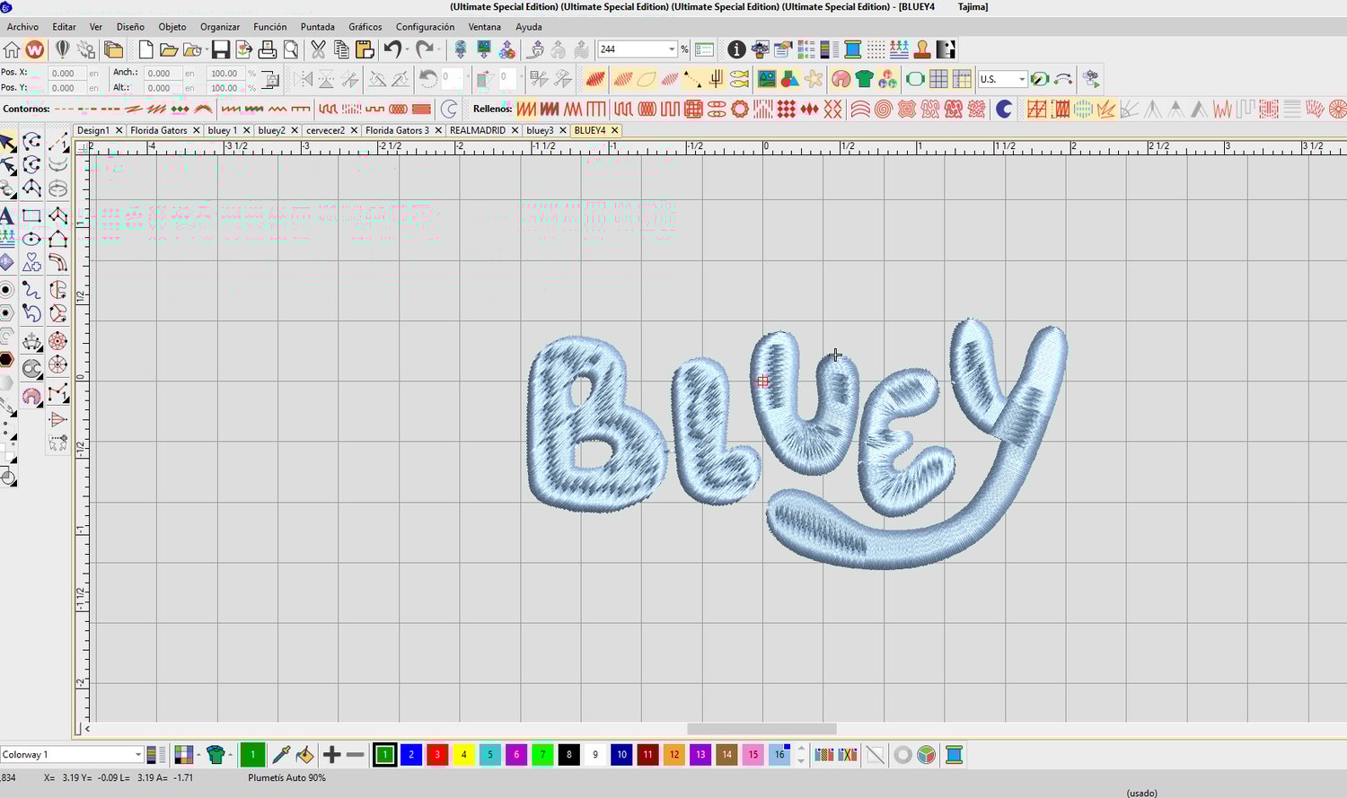This screenshot has width=1347, height=798.
Task: Open the Archivo menu
Action: [x=22, y=27]
